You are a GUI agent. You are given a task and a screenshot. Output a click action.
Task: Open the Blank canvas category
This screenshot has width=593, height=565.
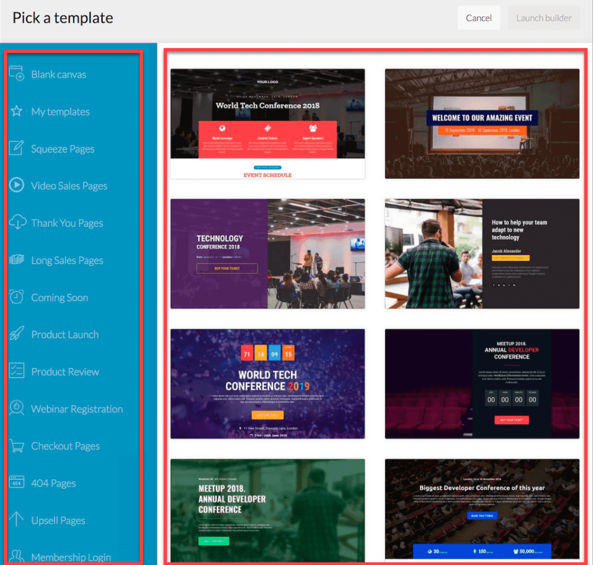point(58,75)
